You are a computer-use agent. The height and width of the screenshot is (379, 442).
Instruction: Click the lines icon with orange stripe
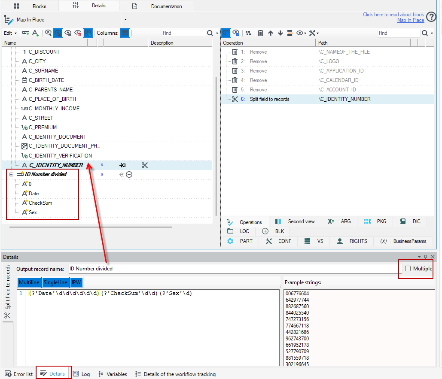coord(290,33)
